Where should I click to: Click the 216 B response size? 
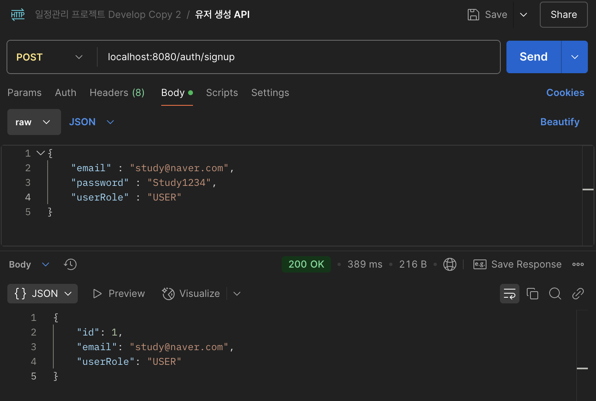(413, 264)
